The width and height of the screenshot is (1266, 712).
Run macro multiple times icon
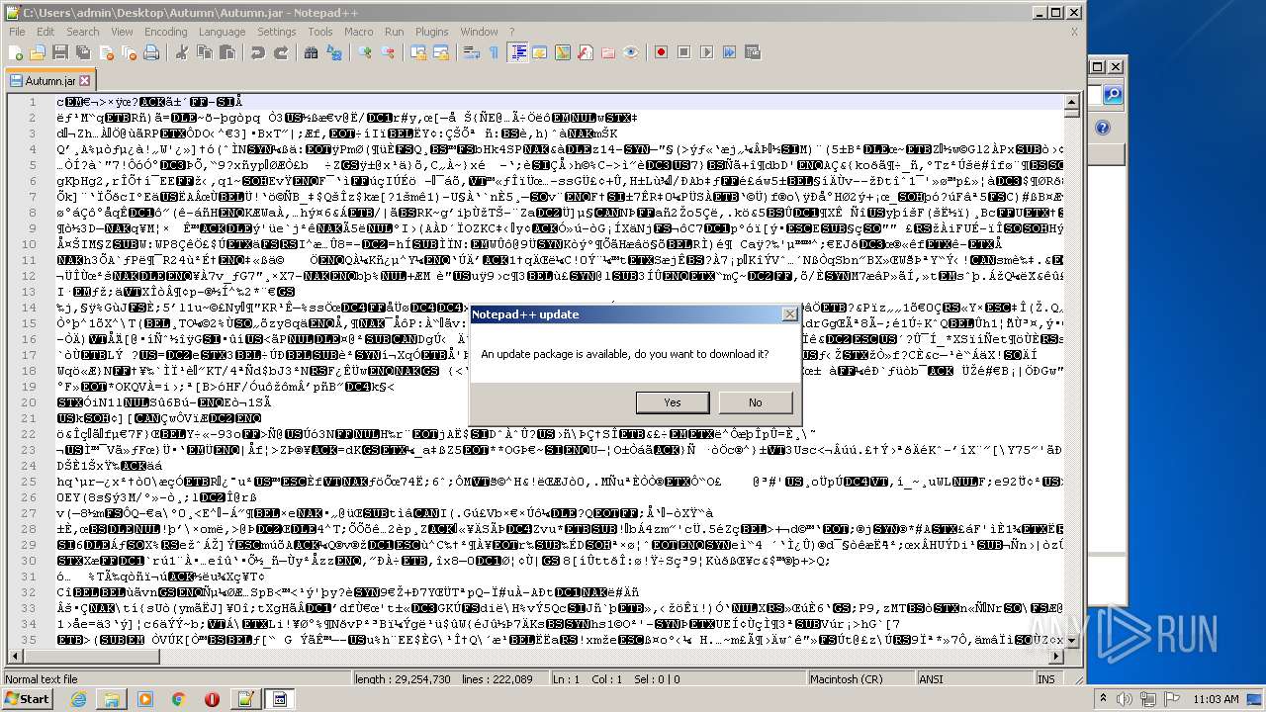coord(730,51)
